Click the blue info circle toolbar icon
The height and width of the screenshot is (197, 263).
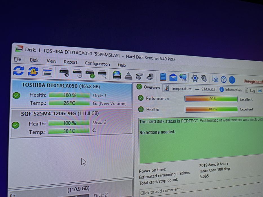(232, 80)
